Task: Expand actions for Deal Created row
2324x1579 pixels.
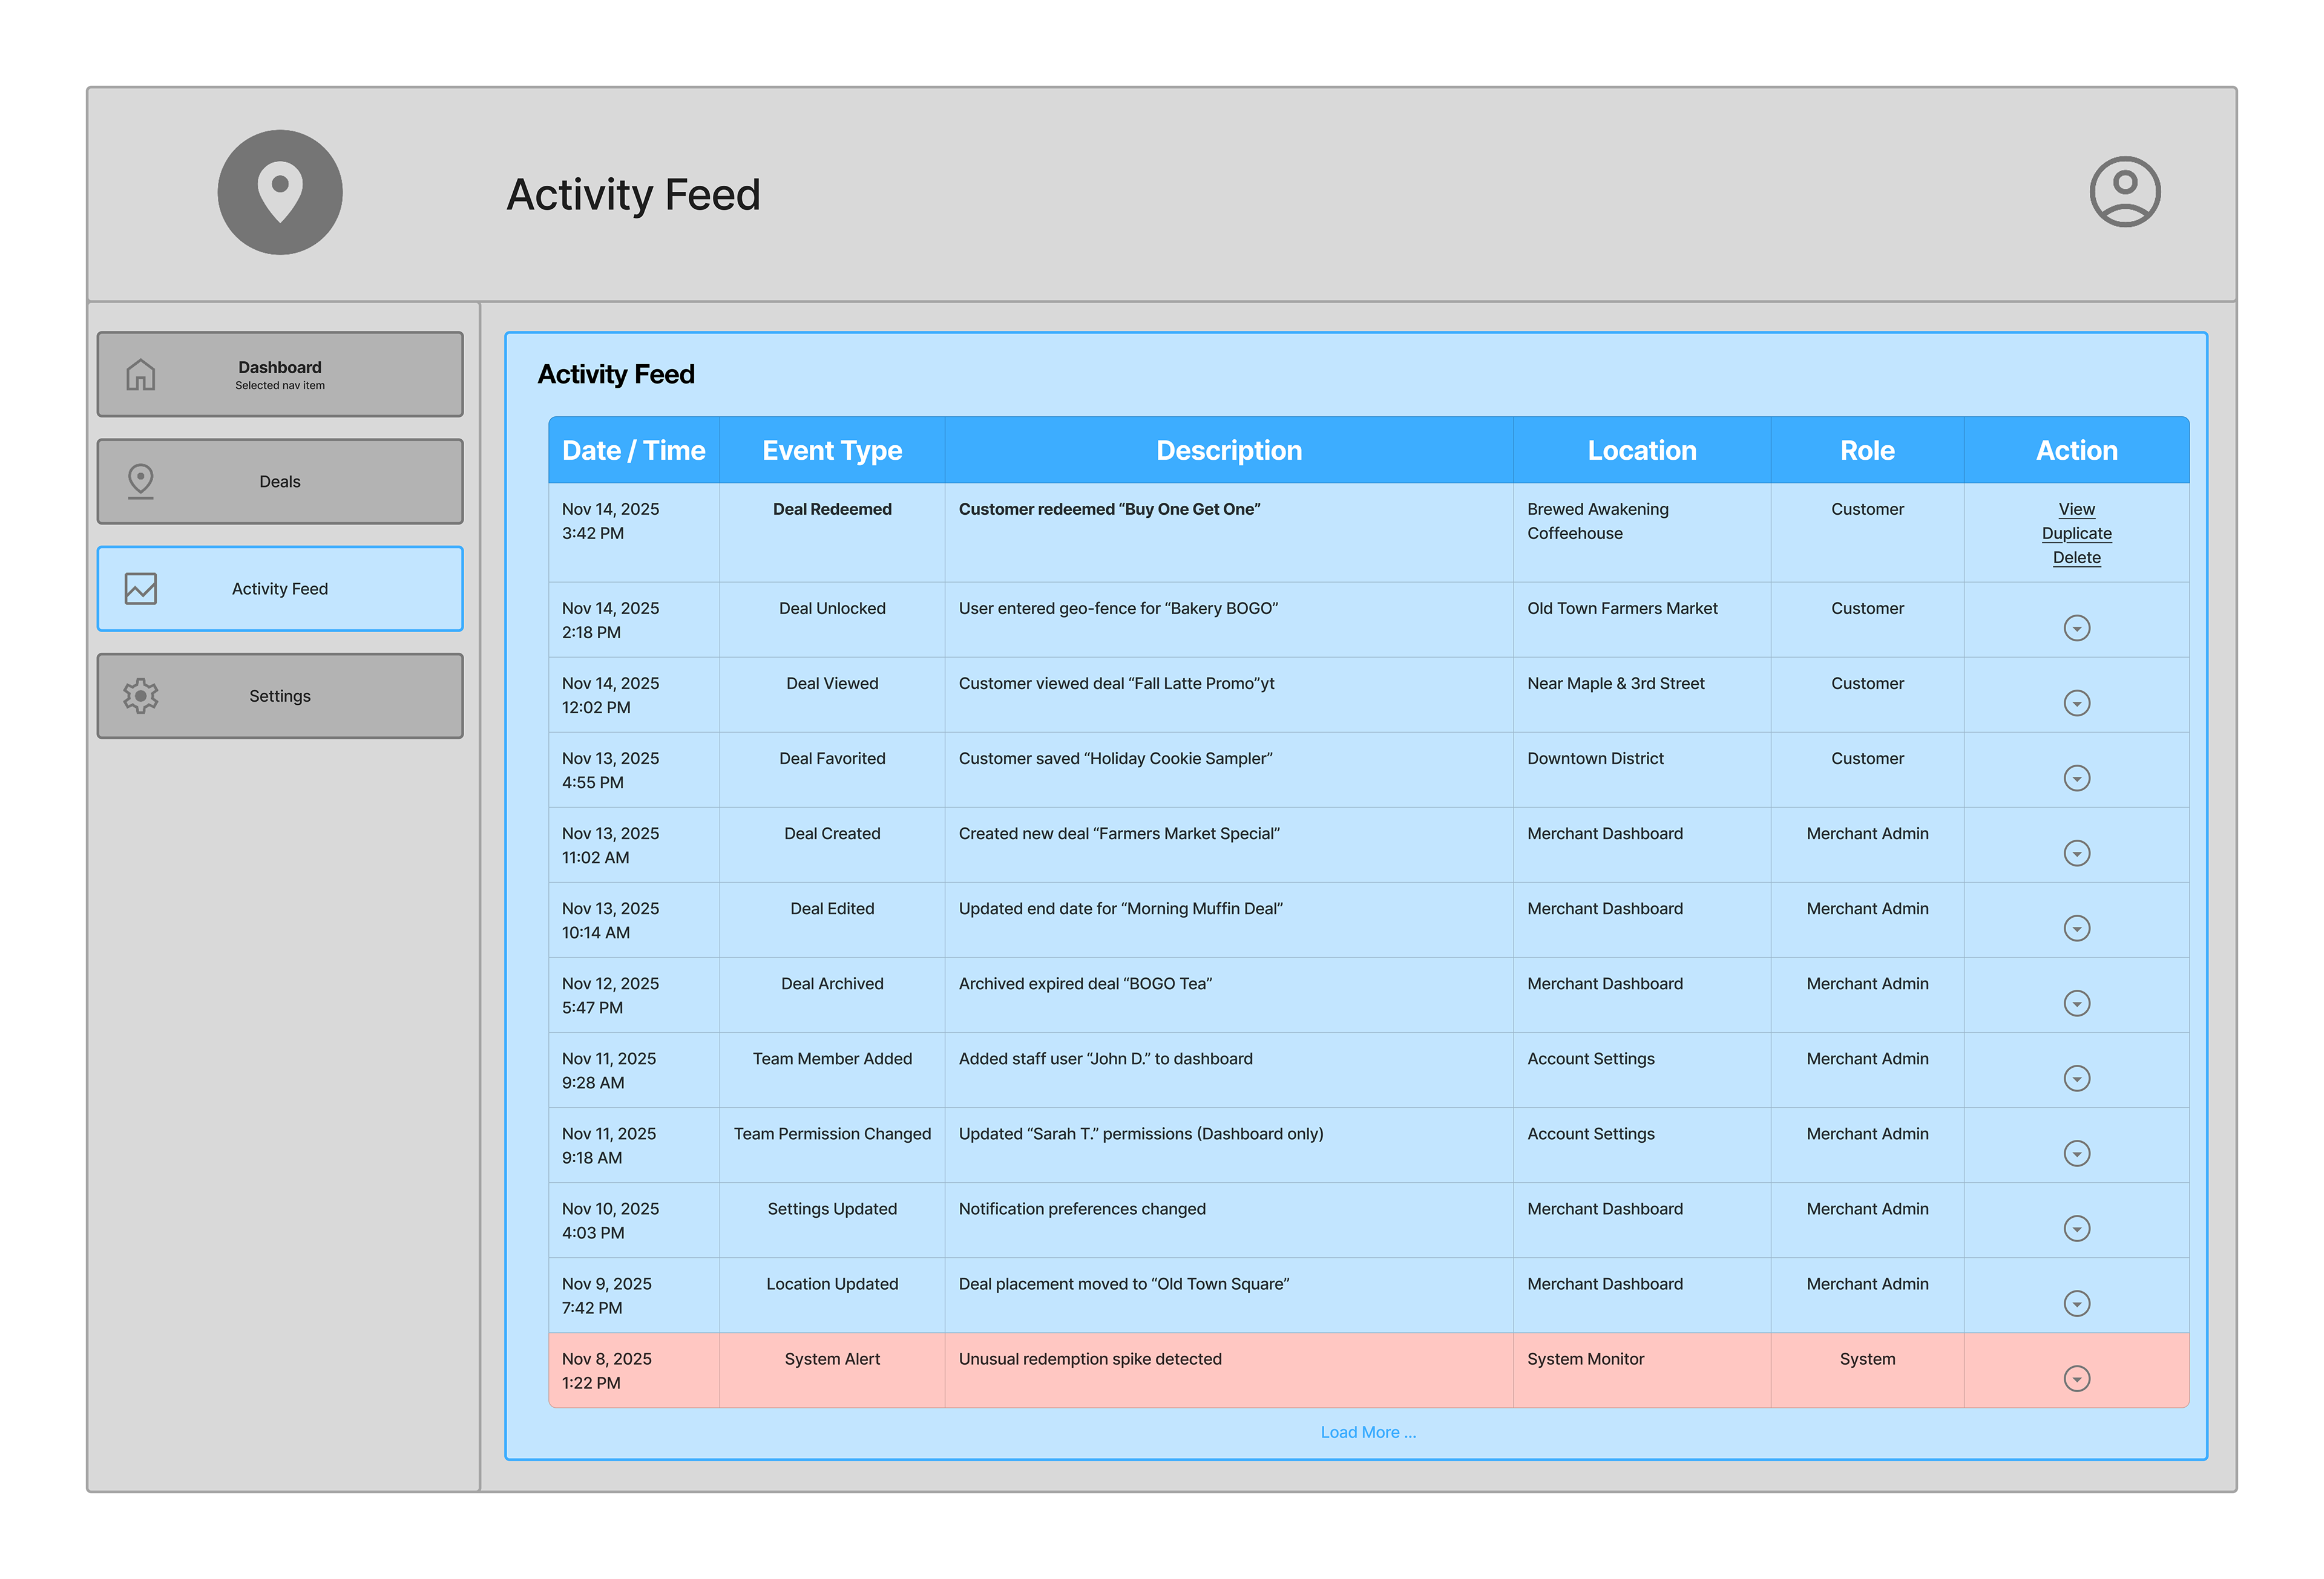Action: pos(2076,854)
